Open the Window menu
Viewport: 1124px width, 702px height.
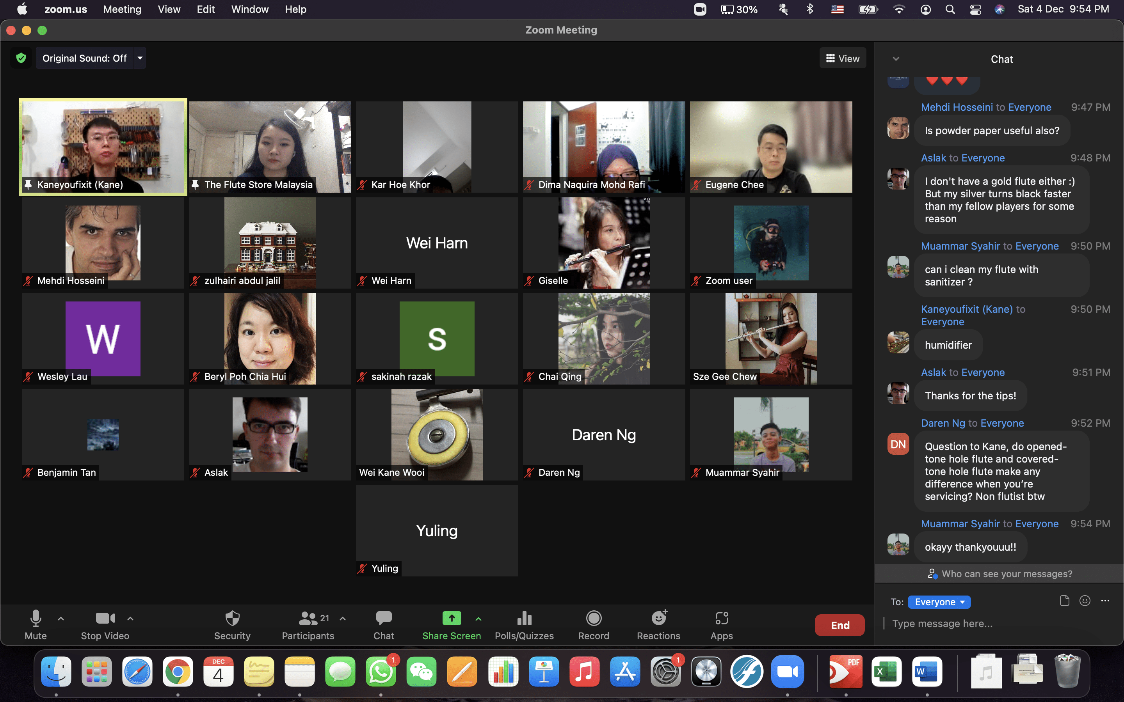click(249, 9)
